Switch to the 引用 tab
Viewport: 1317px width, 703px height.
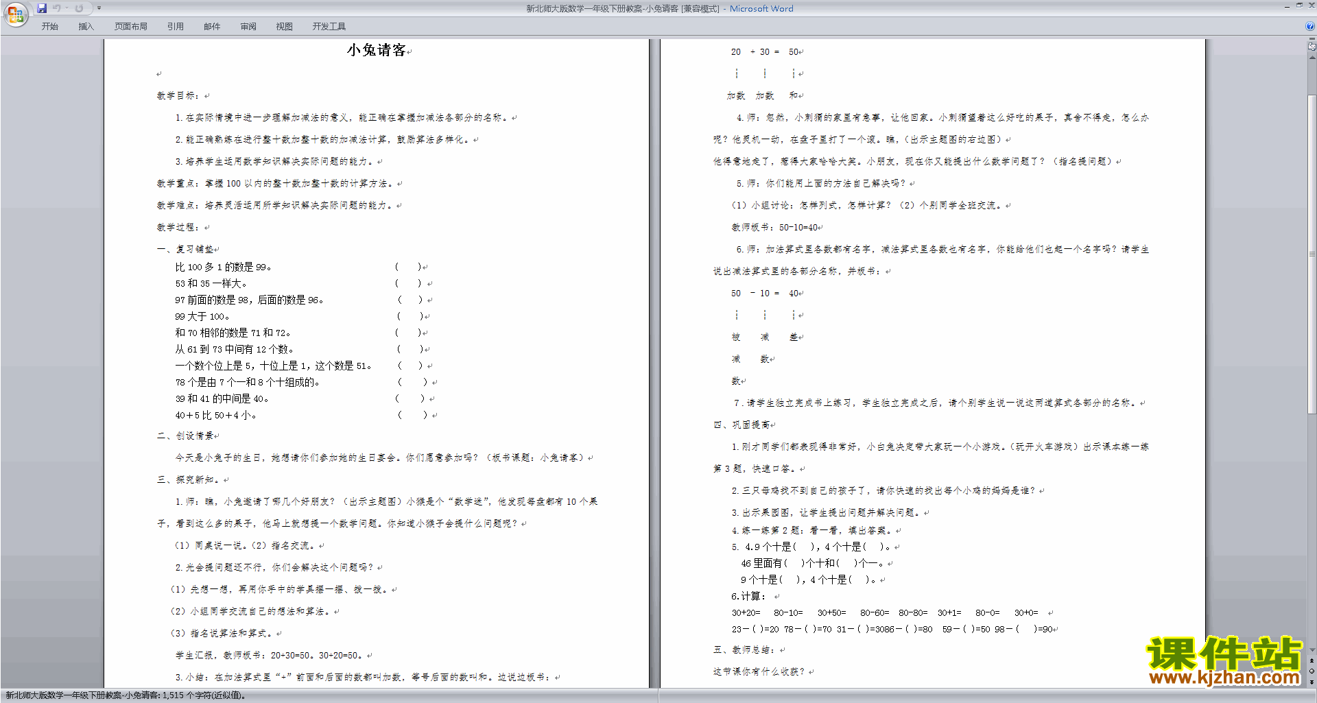176,27
